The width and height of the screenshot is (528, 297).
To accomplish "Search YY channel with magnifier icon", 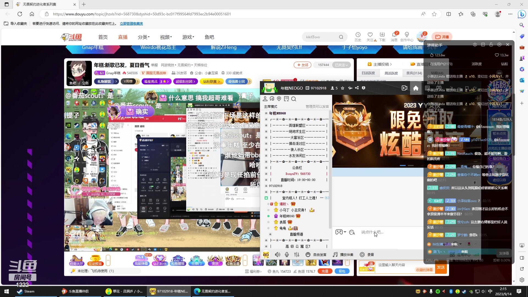I will pos(293,99).
